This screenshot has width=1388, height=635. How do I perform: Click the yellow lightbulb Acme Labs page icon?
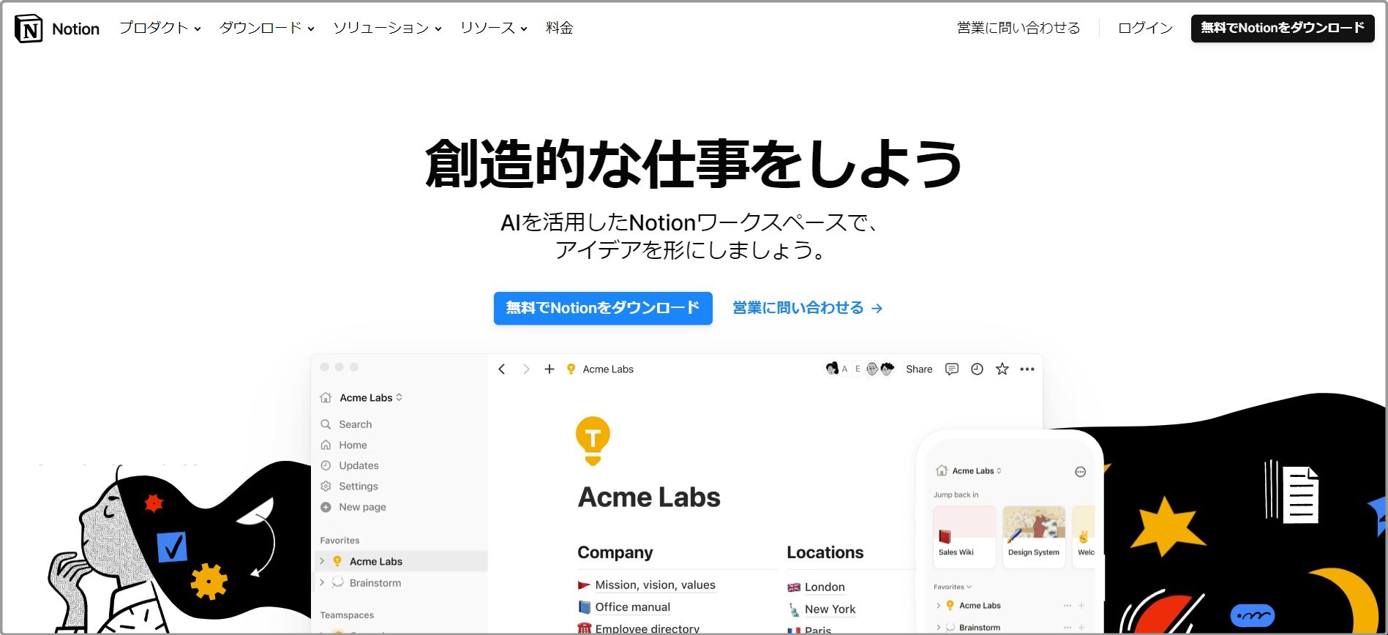coord(593,440)
